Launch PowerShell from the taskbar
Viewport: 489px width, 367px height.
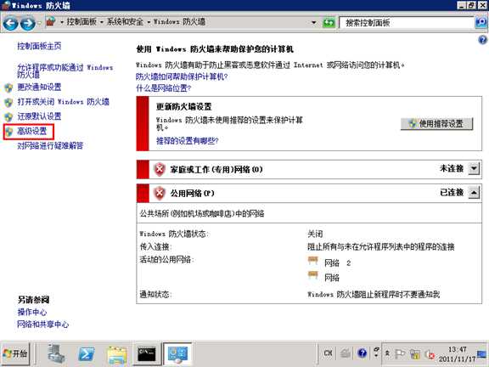pos(87,354)
